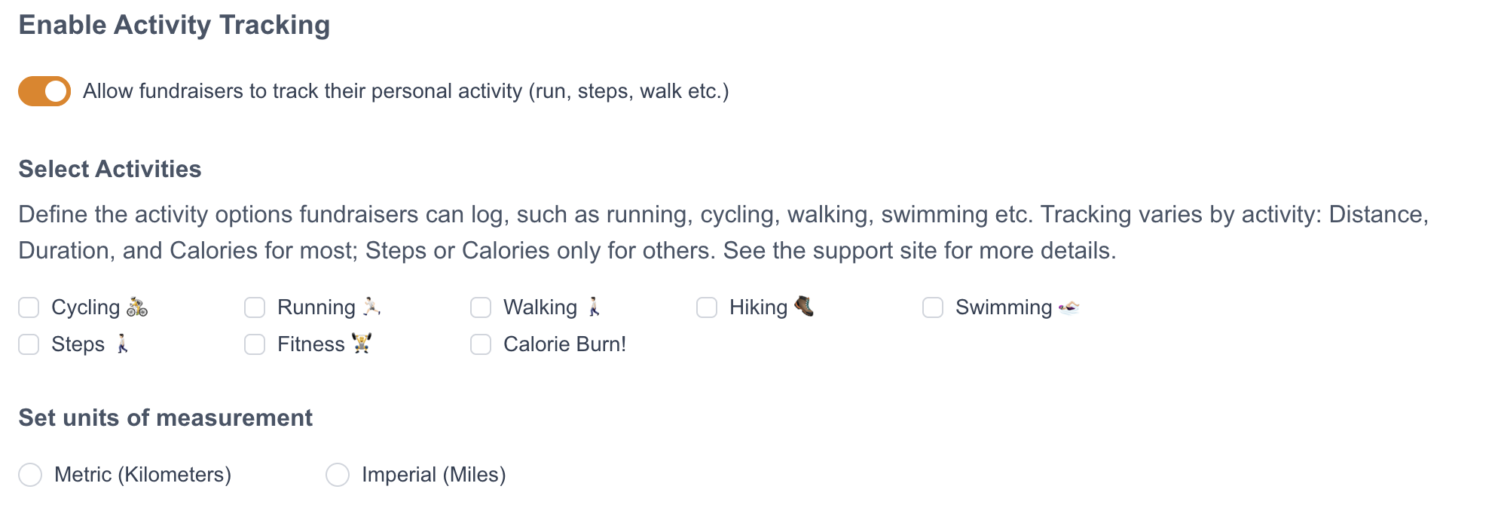Screen dimensions: 1501x523
Task: Click the walking person emoji beside Walking
Action: (x=595, y=307)
